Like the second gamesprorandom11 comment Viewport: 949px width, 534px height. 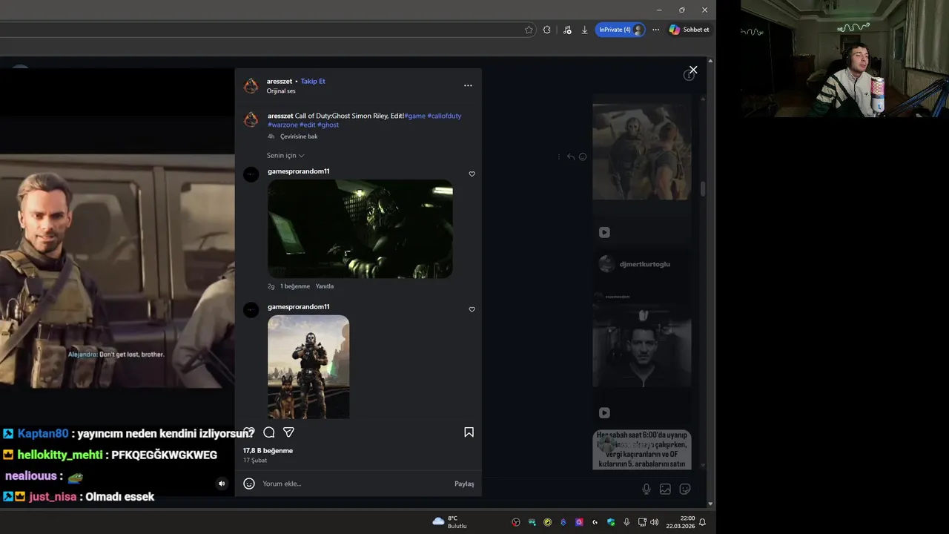tap(472, 309)
